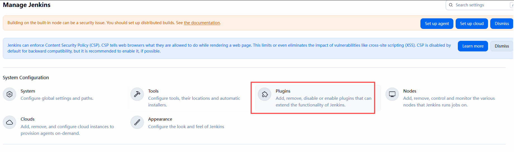514x152 pixels.
Task: Click 'Configure tools, their locations' description
Action: coord(194,102)
